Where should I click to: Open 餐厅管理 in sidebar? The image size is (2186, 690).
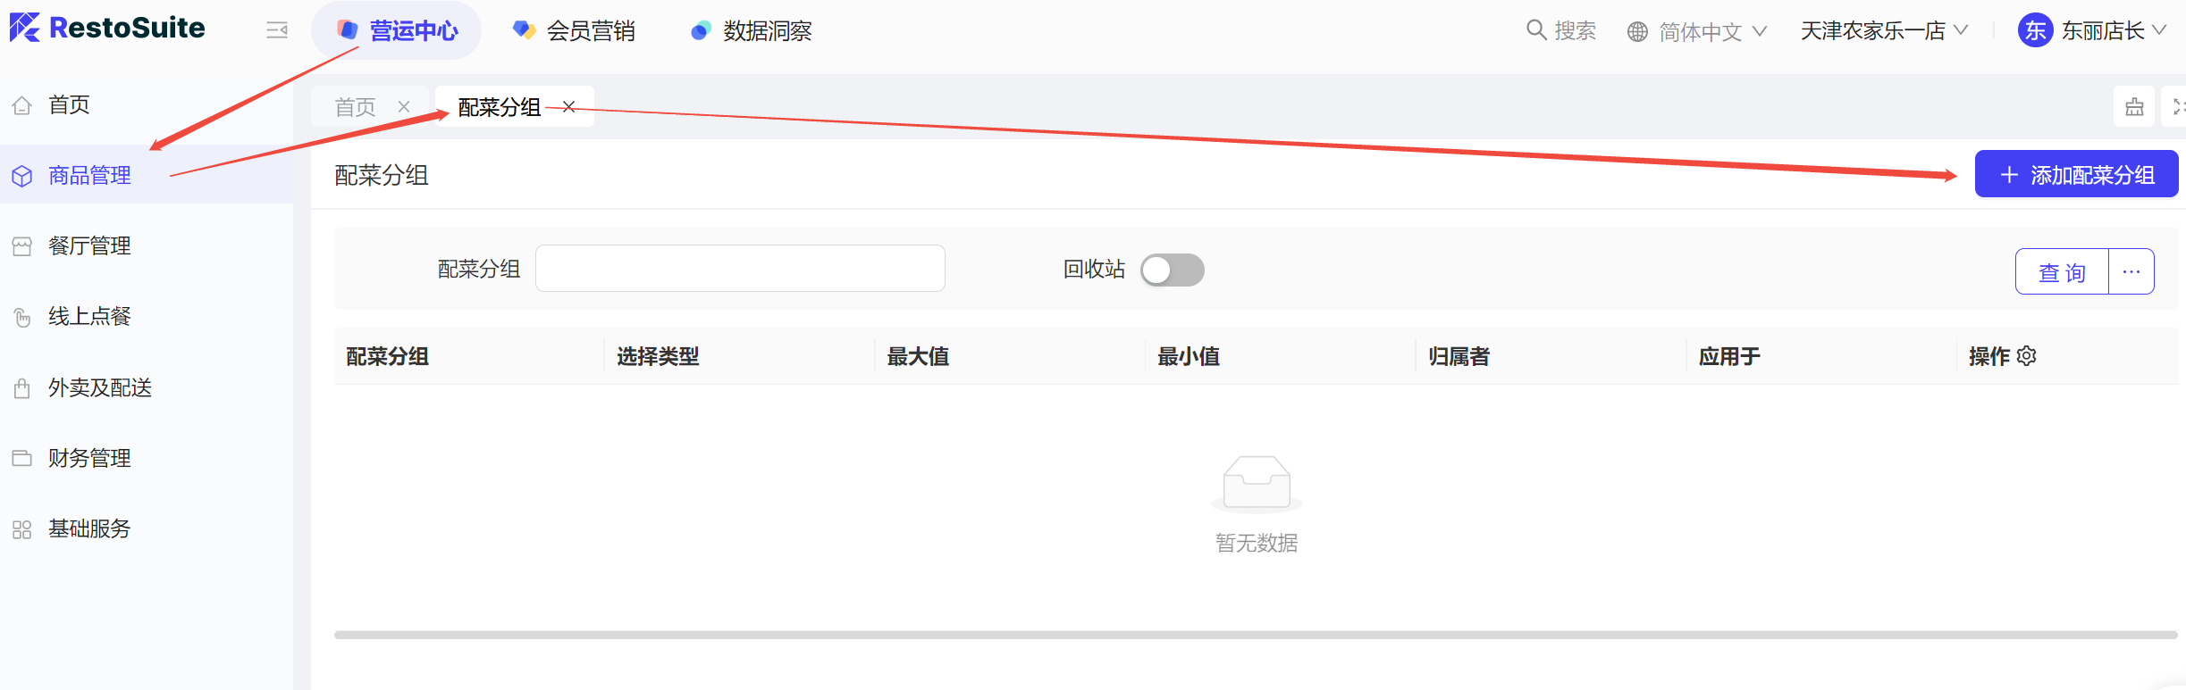pos(89,246)
